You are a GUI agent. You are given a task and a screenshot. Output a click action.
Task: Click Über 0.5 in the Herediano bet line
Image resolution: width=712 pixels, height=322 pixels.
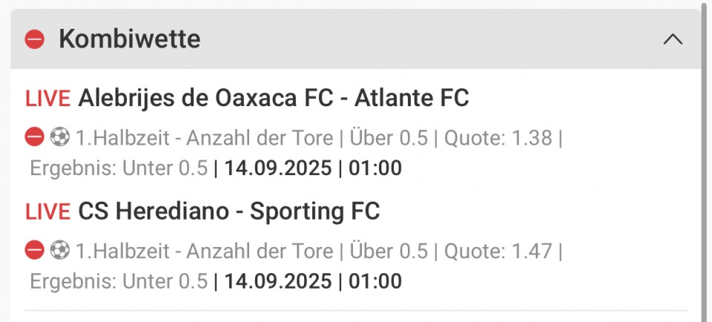[389, 251]
